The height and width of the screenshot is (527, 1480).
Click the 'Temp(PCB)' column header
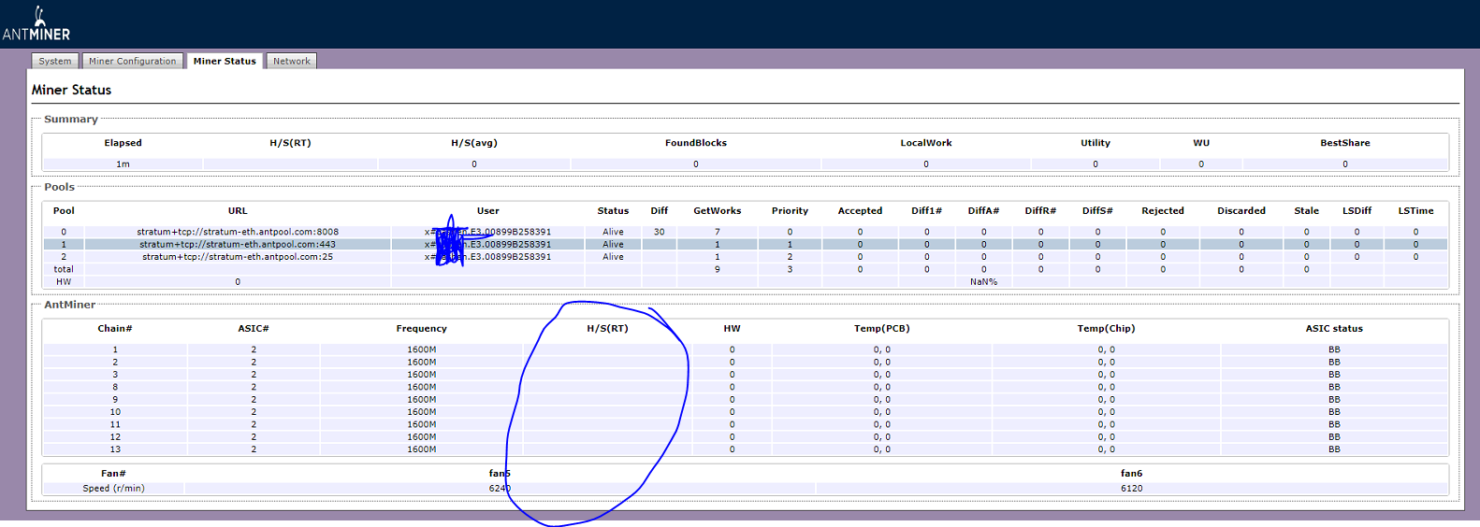pos(881,329)
